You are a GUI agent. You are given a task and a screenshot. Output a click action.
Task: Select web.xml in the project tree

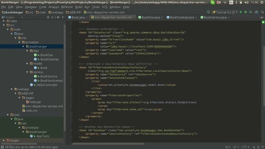[31, 111]
